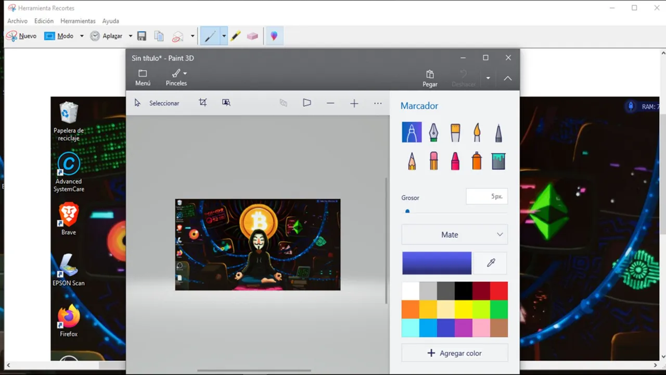Click the Pegar paste button
Screen dimensions: 666x375
[x=430, y=78]
